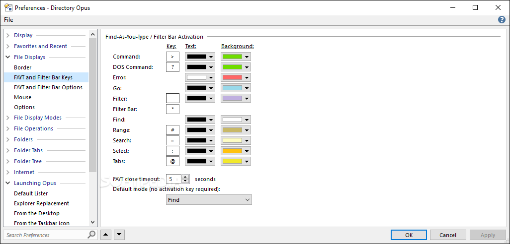Expand the File Operations category
The width and height of the screenshot is (510, 244).
pos(8,129)
